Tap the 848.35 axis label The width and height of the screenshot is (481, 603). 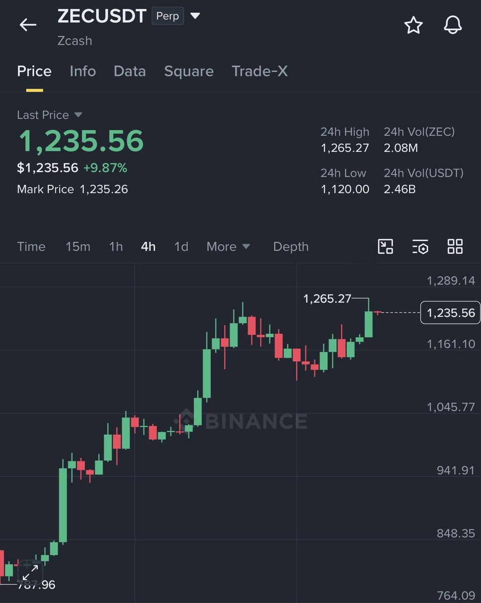click(455, 533)
